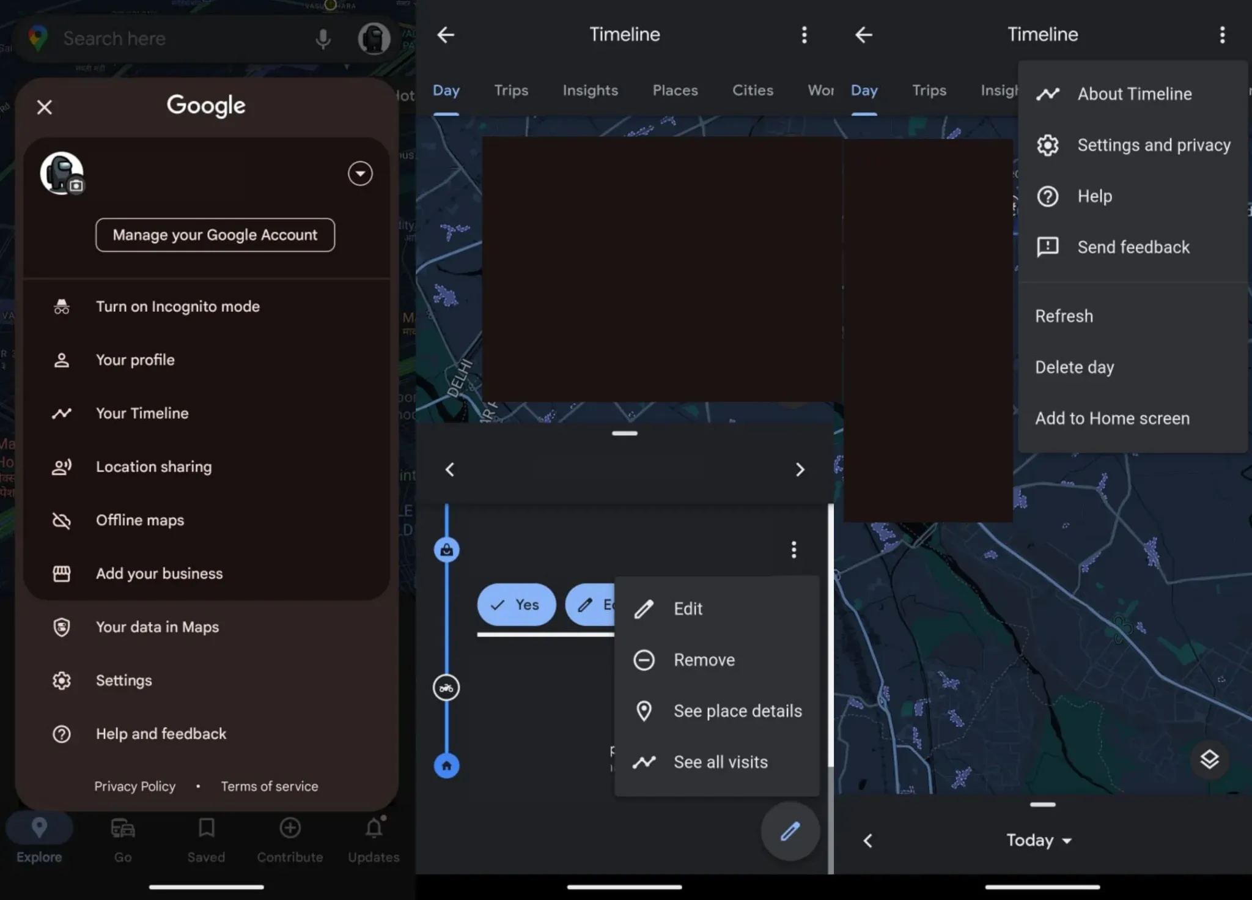Toggle the Add to Home screen option
This screenshot has width=1252, height=900.
[x=1112, y=418]
